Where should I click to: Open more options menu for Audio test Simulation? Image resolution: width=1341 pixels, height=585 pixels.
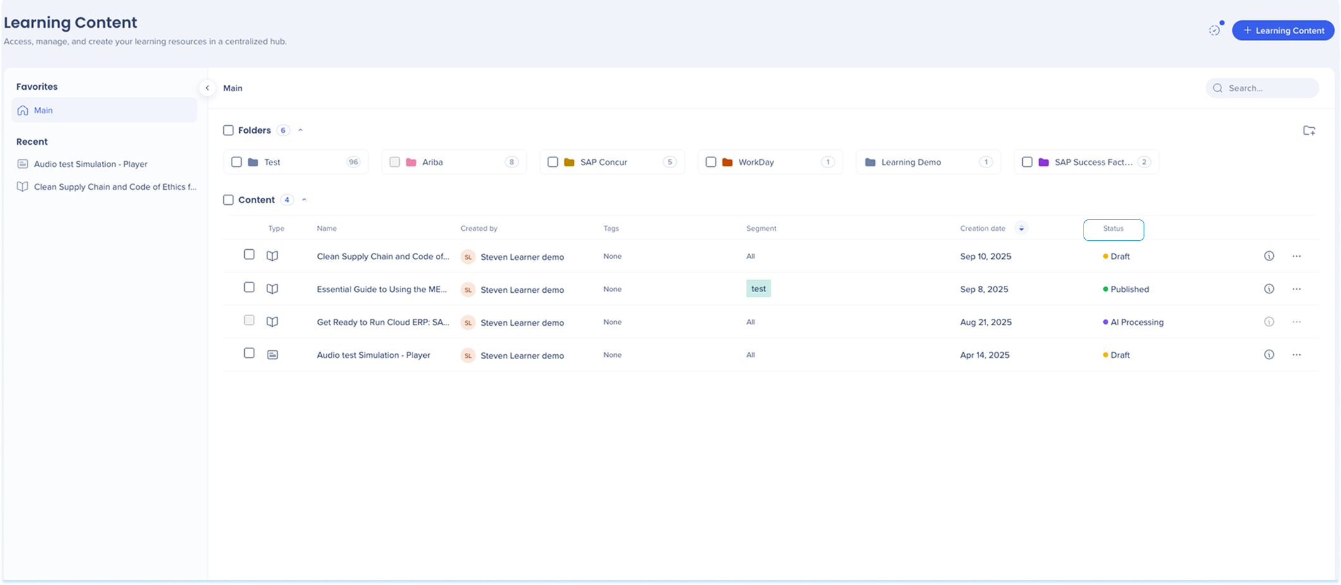(x=1296, y=355)
